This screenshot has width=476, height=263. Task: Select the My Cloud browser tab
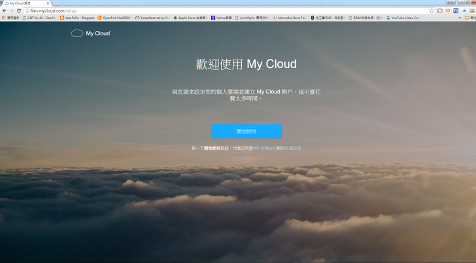[x=23, y=3]
